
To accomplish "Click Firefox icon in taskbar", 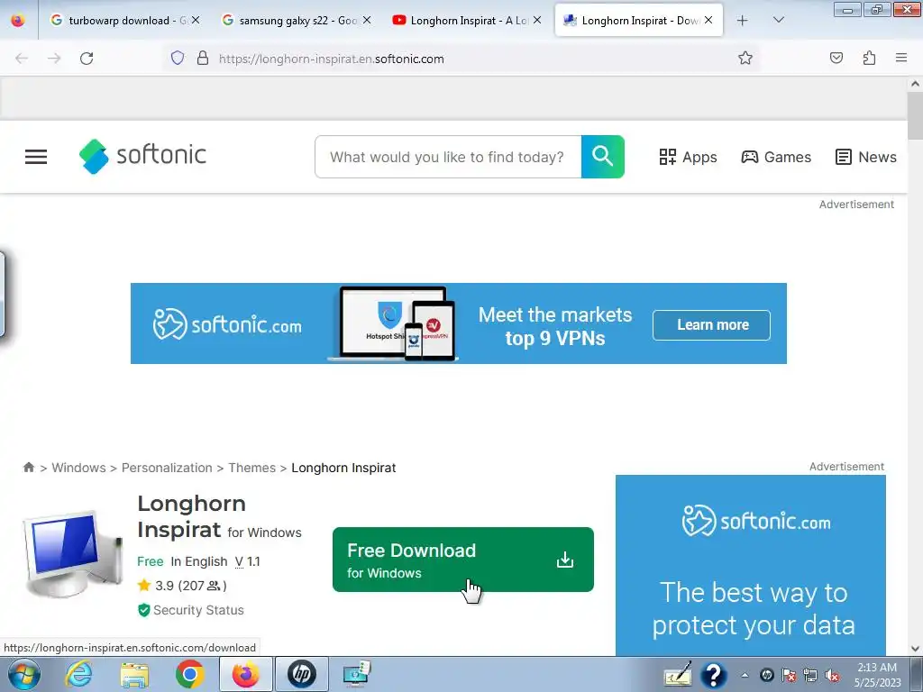I will pyautogui.click(x=246, y=674).
